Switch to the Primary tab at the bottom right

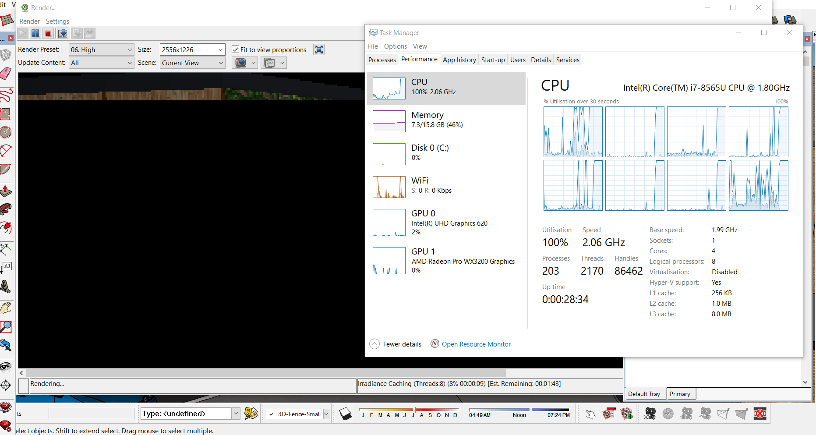tap(681, 393)
